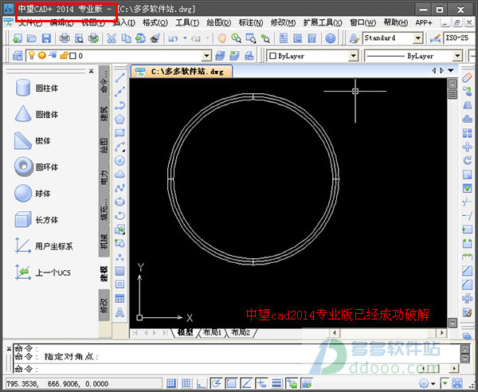Toggle Lineweight display in status bar

click(276, 383)
